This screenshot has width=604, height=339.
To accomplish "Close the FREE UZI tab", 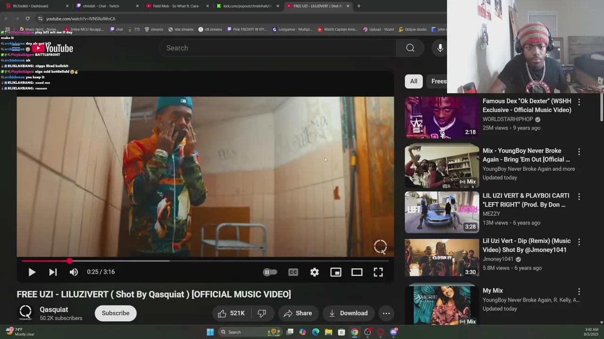I will click(x=348, y=6).
